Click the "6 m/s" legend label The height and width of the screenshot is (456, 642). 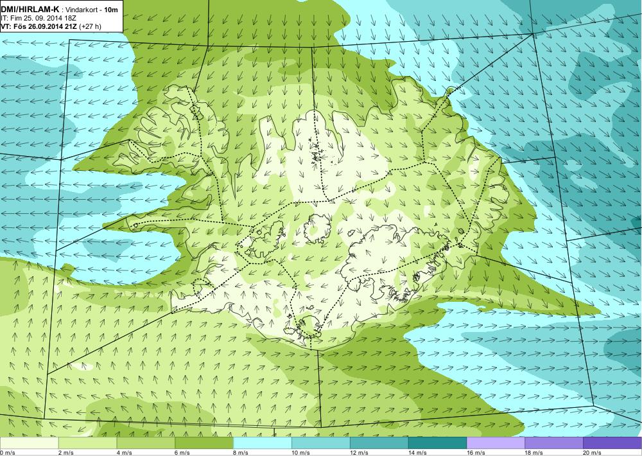[182, 452]
